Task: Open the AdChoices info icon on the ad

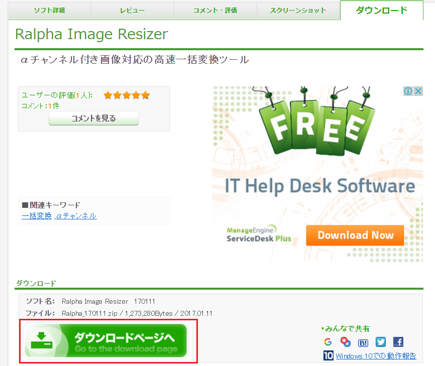Action: 408,91
